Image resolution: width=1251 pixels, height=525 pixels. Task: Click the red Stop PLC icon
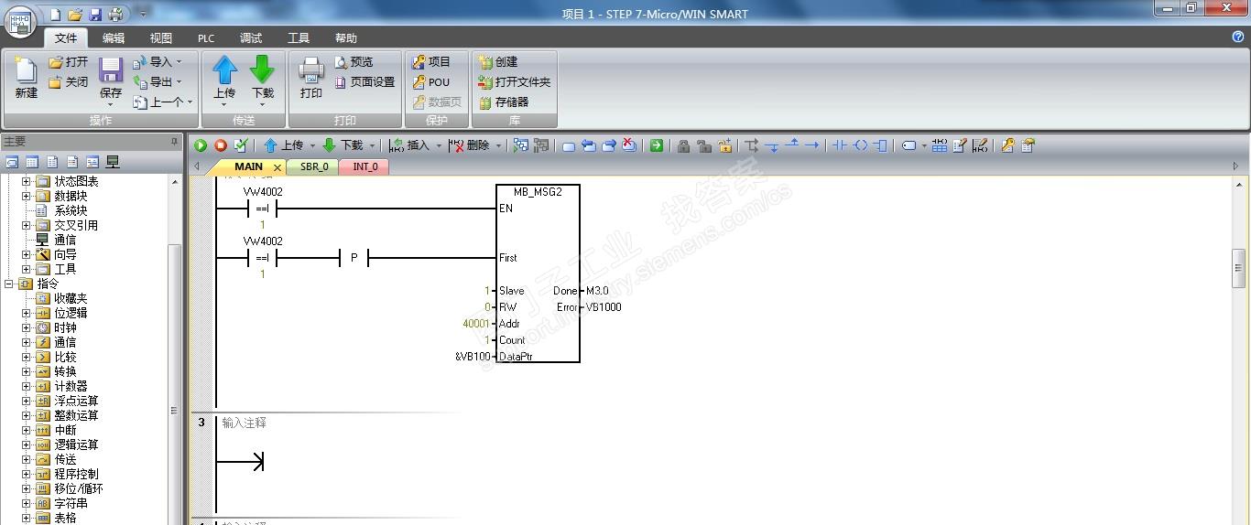pyautogui.click(x=221, y=145)
